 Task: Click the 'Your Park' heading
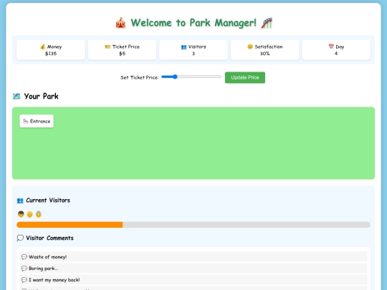42,96
